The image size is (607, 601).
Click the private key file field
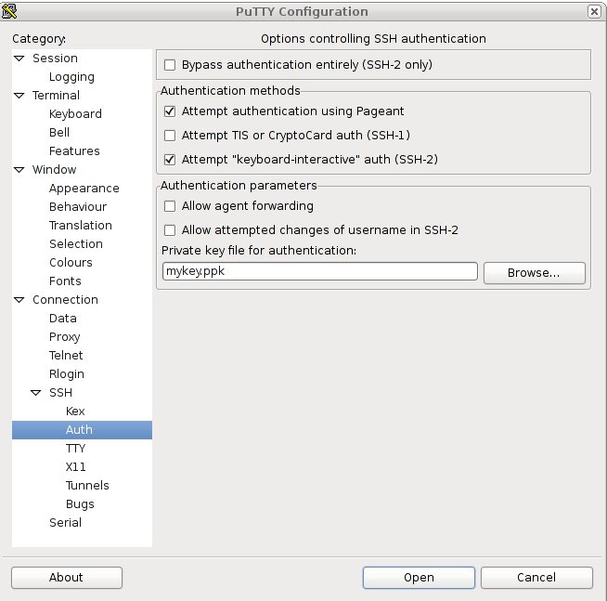[x=320, y=271]
